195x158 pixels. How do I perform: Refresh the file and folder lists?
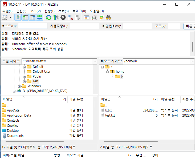(49, 17)
